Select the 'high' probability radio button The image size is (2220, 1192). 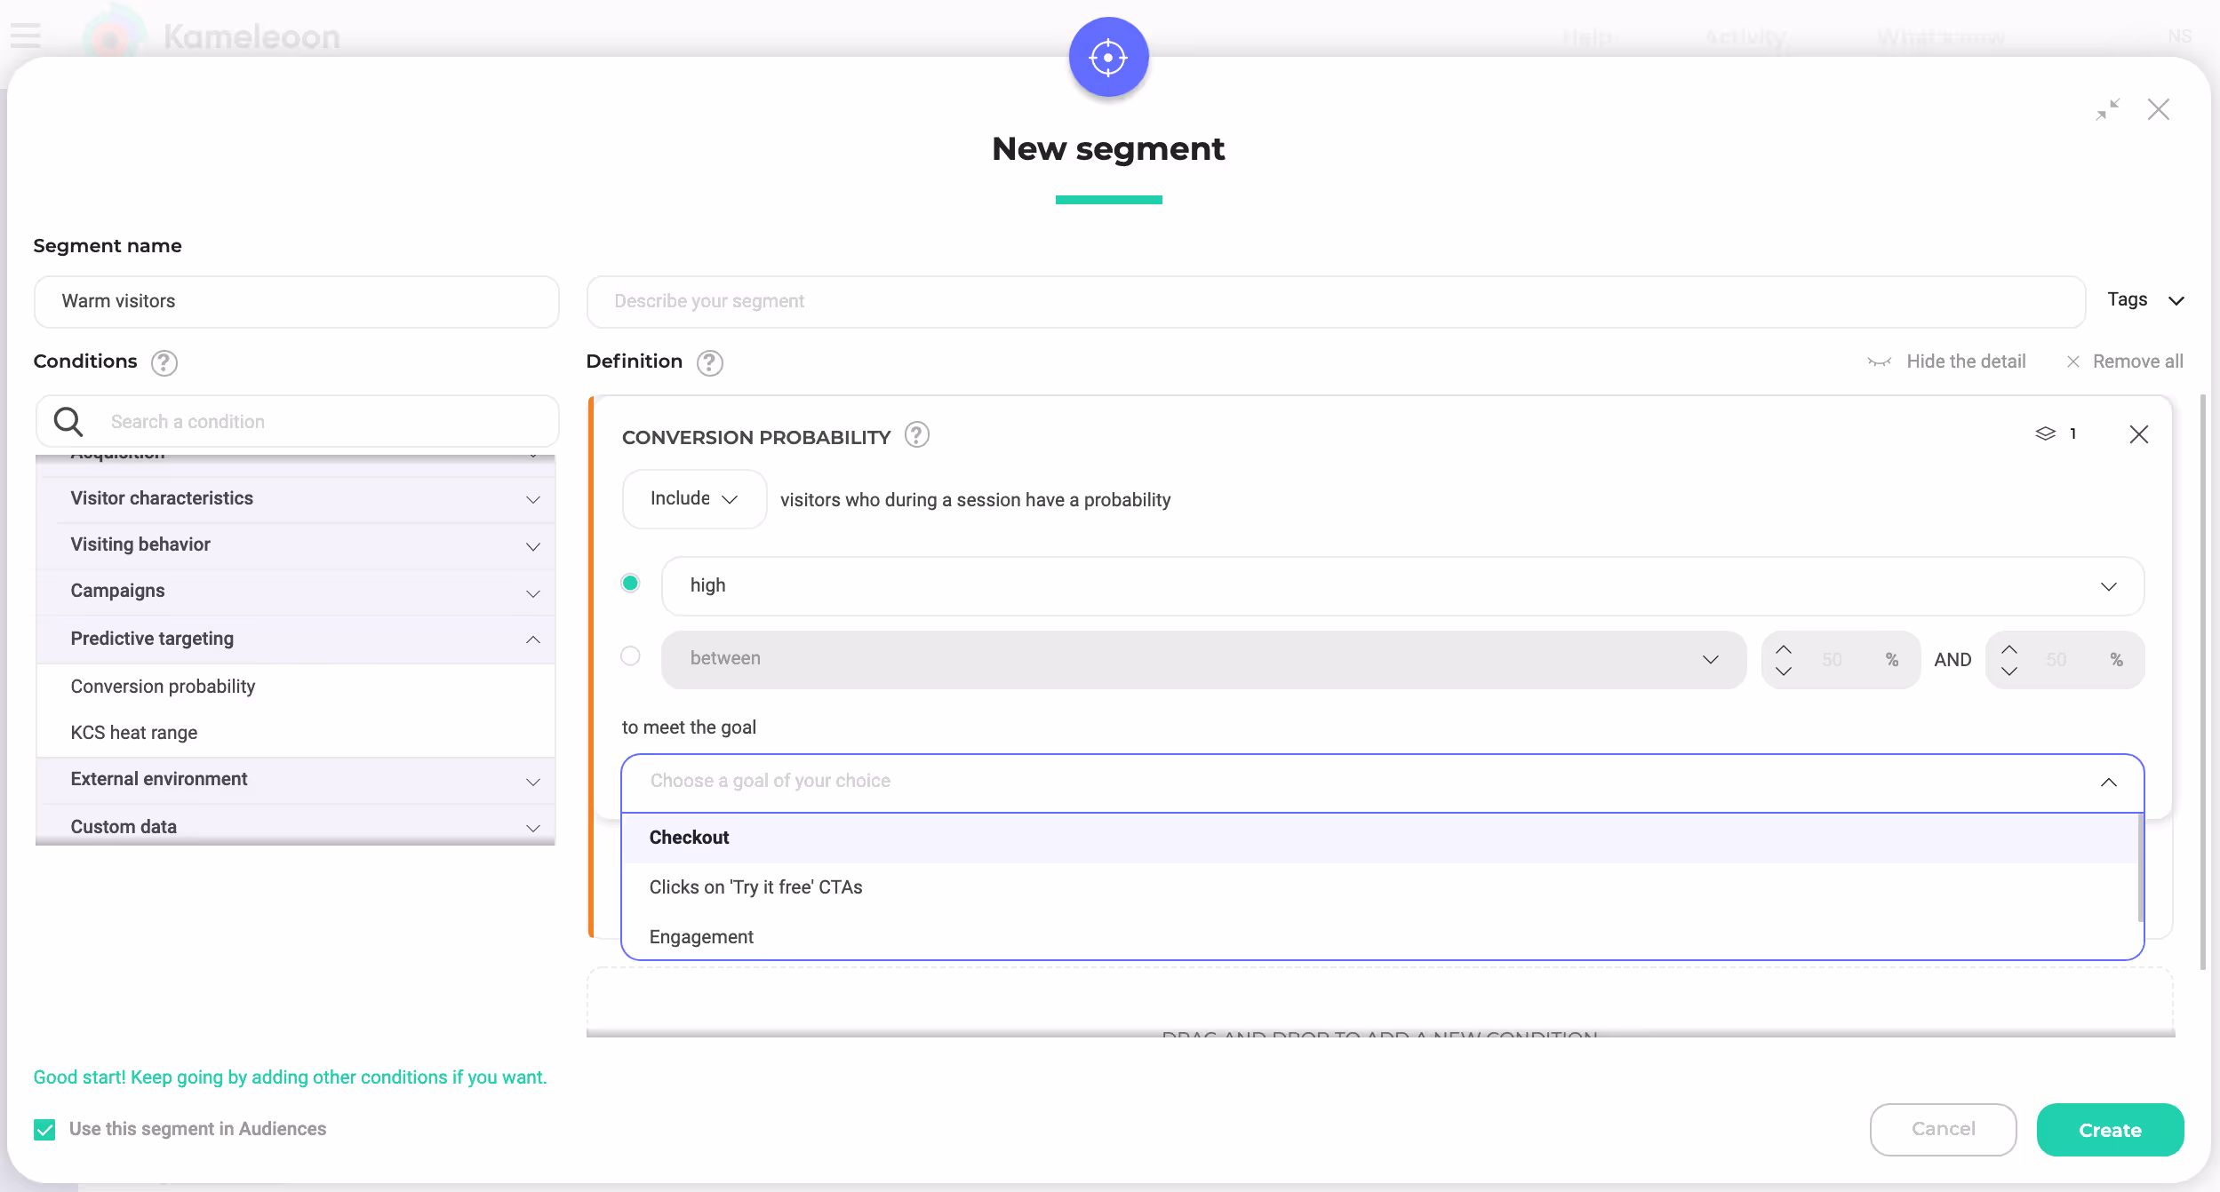click(x=630, y=584)
